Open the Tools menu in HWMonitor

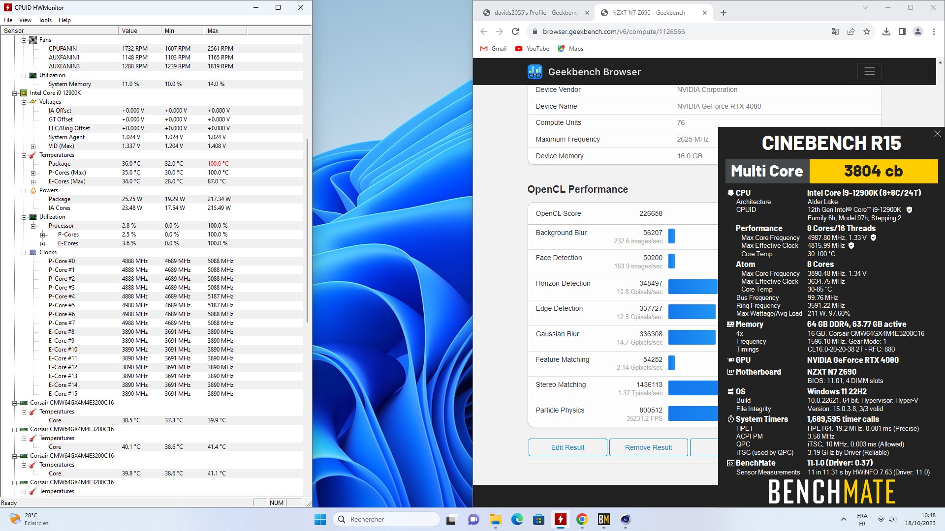click(x=45, y=20)
